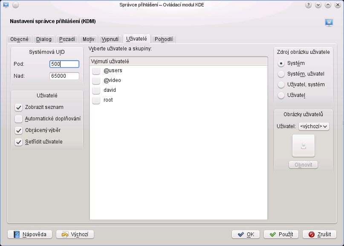The width and height of the screenshot is (344, 246).
Task: Check the @users group checkbox
Action: [96, 70]
